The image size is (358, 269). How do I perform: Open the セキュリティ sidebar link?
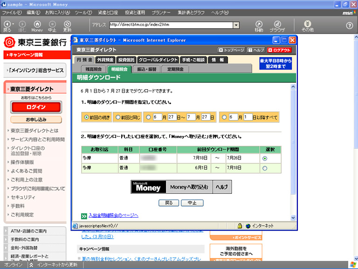(x=23, y=197)
